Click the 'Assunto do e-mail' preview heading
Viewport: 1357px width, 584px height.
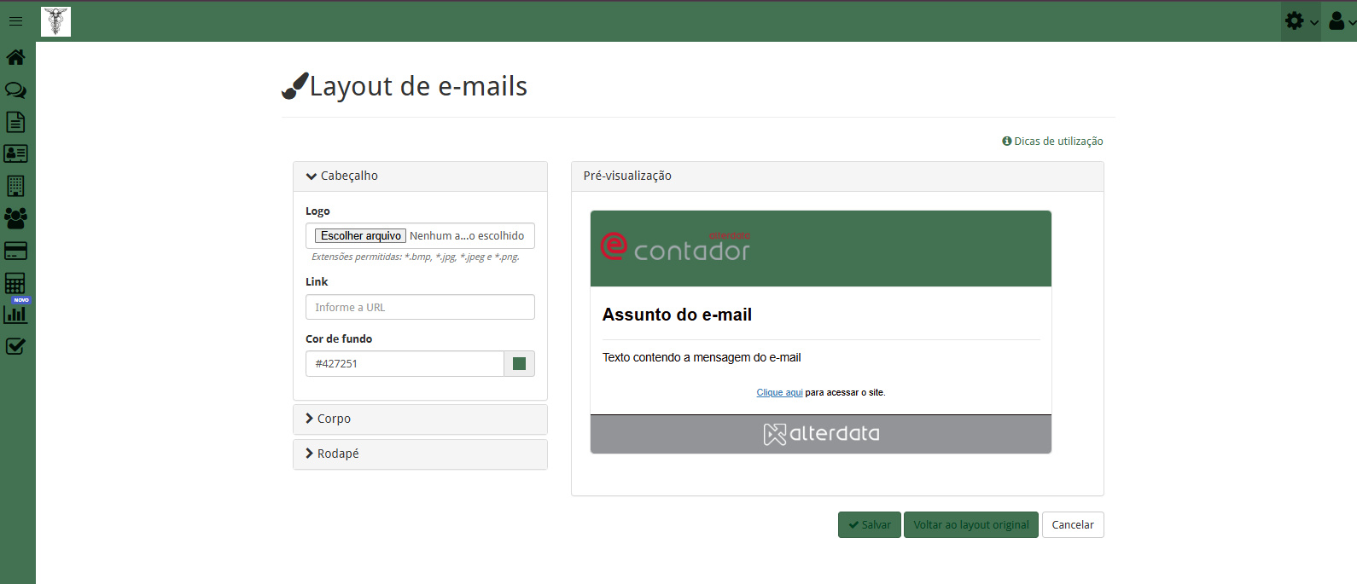[x=677, y=315]
